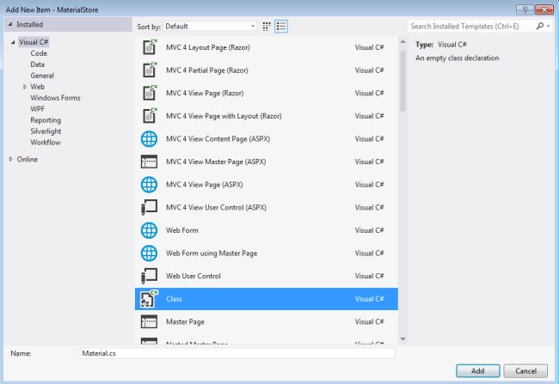Expand the Web tree node
The width and height of the screenshot is (559, 384).
coord(25,87)
